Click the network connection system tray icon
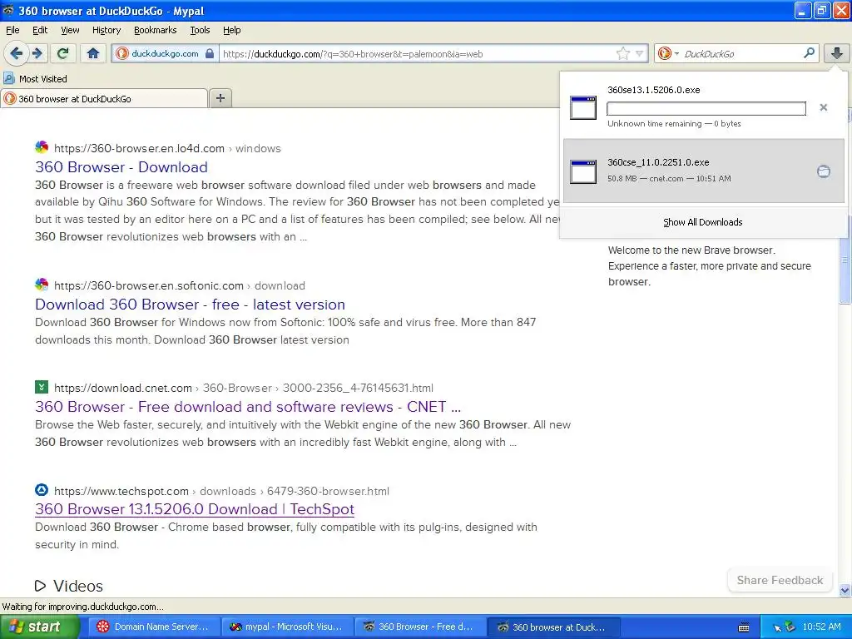 [x=790, y=627]
